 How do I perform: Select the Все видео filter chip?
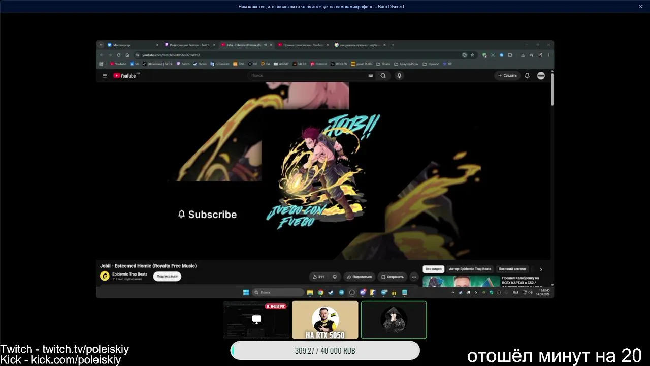[434, 269]
